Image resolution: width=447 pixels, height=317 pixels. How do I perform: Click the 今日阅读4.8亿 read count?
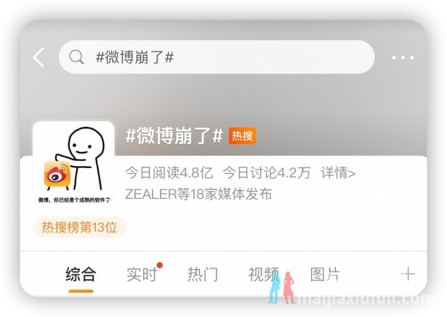(169, 173)
